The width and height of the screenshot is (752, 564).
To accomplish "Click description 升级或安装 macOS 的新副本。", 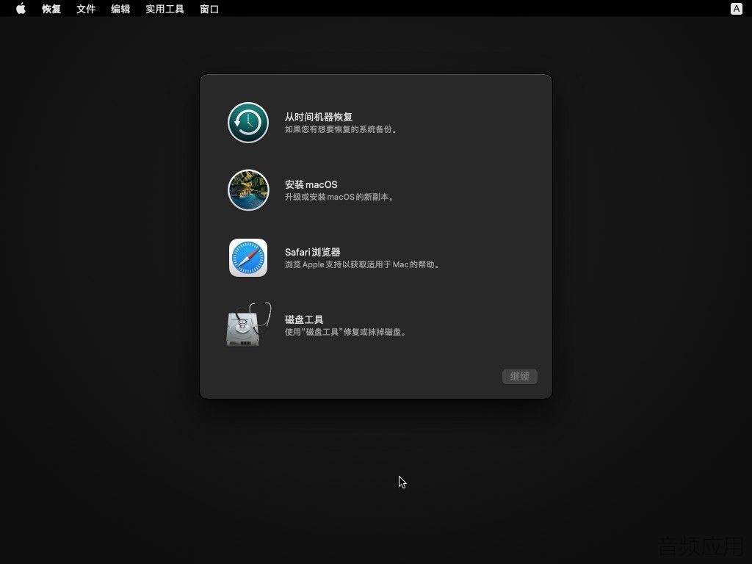I will point(339,197).
